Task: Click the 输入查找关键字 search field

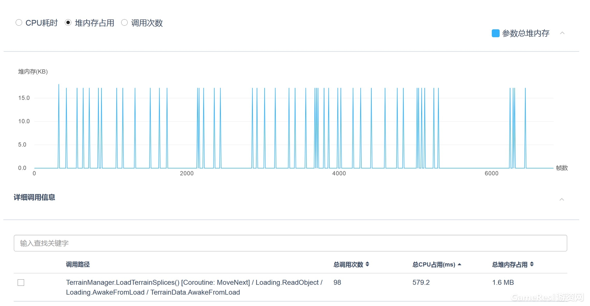Action: (290, 243)
